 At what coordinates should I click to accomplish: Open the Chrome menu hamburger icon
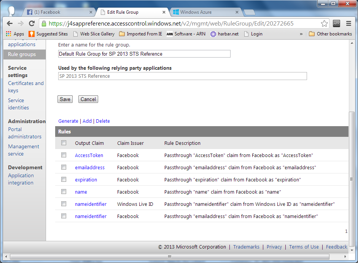[348, 23]
